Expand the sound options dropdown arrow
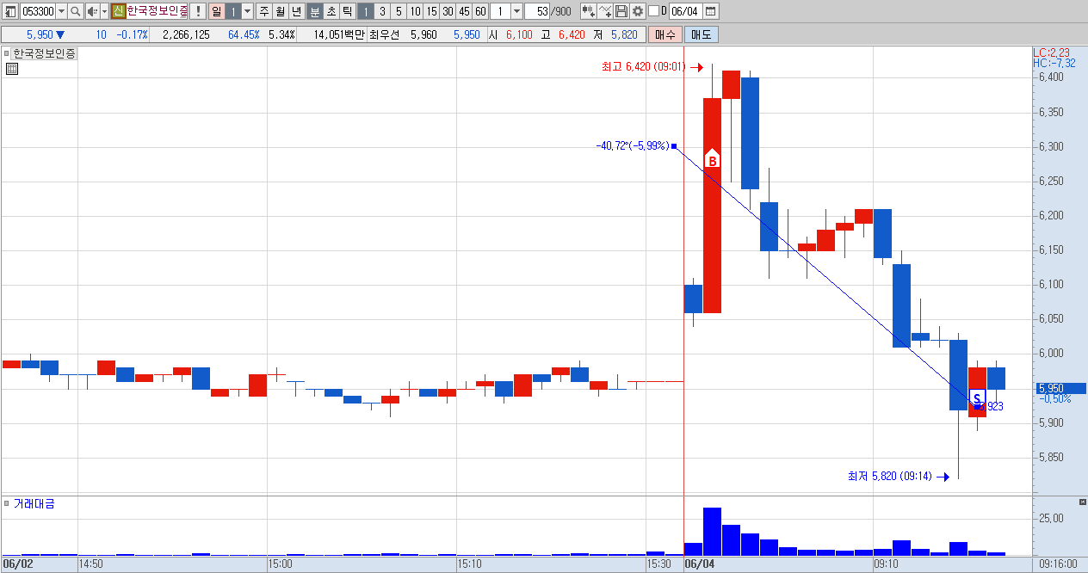Image resolution: width=1088 pixels, height=573 pixels. pos(104,11)
